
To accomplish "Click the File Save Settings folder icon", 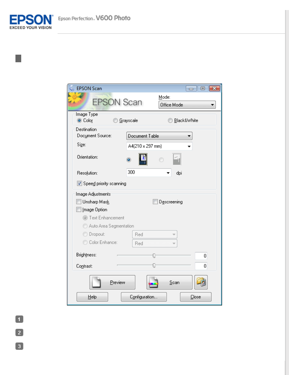I will pos(201,282).
